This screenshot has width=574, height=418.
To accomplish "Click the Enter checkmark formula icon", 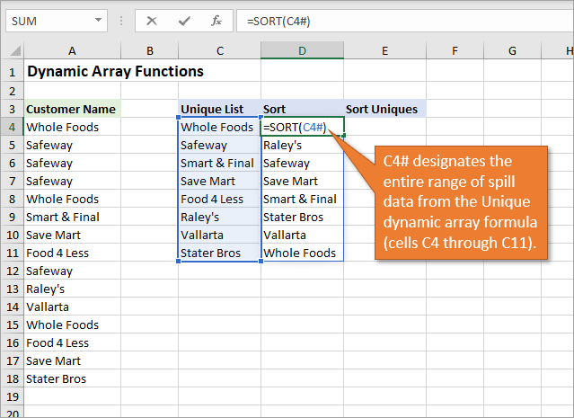I will pyautogui.click(x=183, y=21).
